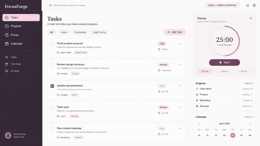
Task: Click folder icon next to Marketing tag
Action: (x=58, y=137)
